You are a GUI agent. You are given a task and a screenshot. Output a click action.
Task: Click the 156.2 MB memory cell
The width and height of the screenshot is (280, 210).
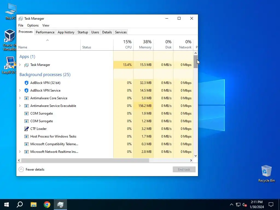pos(143,106)
